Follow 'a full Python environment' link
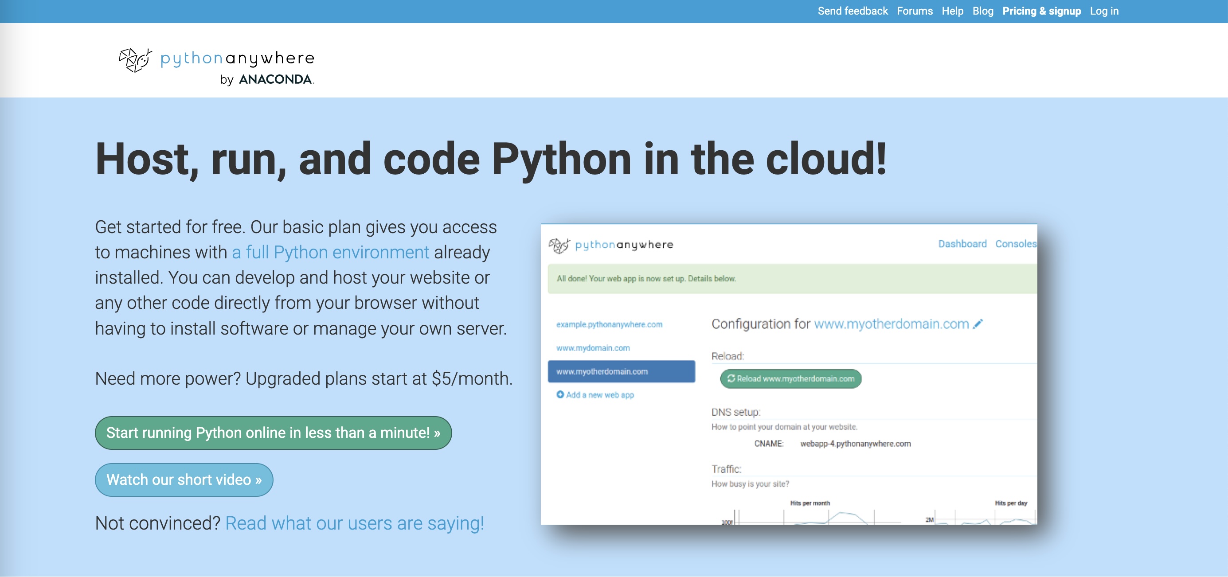Viewport: 1228px width, 577px height. (x=330, y=252)
